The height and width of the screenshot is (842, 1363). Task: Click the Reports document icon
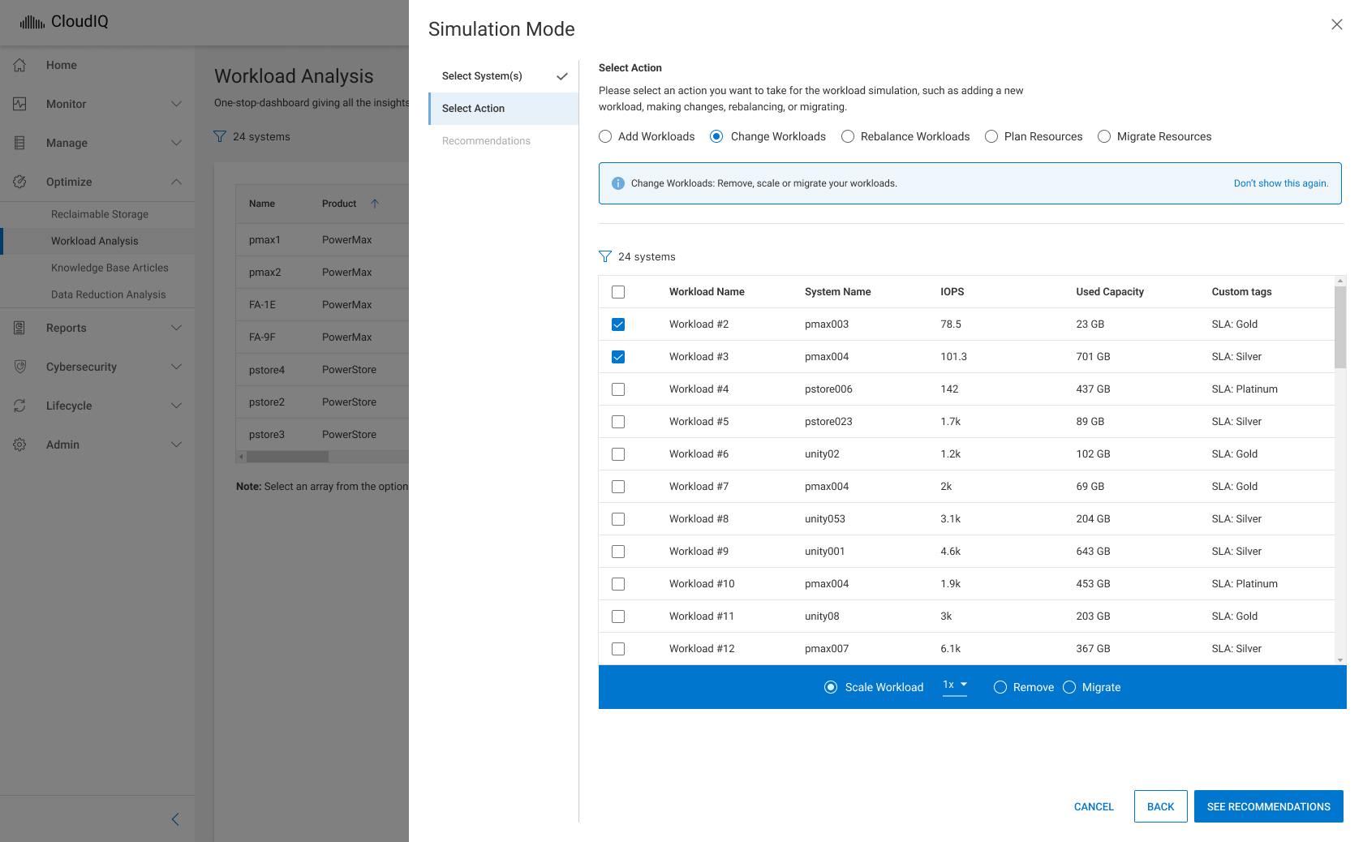[x=19, y=328]
